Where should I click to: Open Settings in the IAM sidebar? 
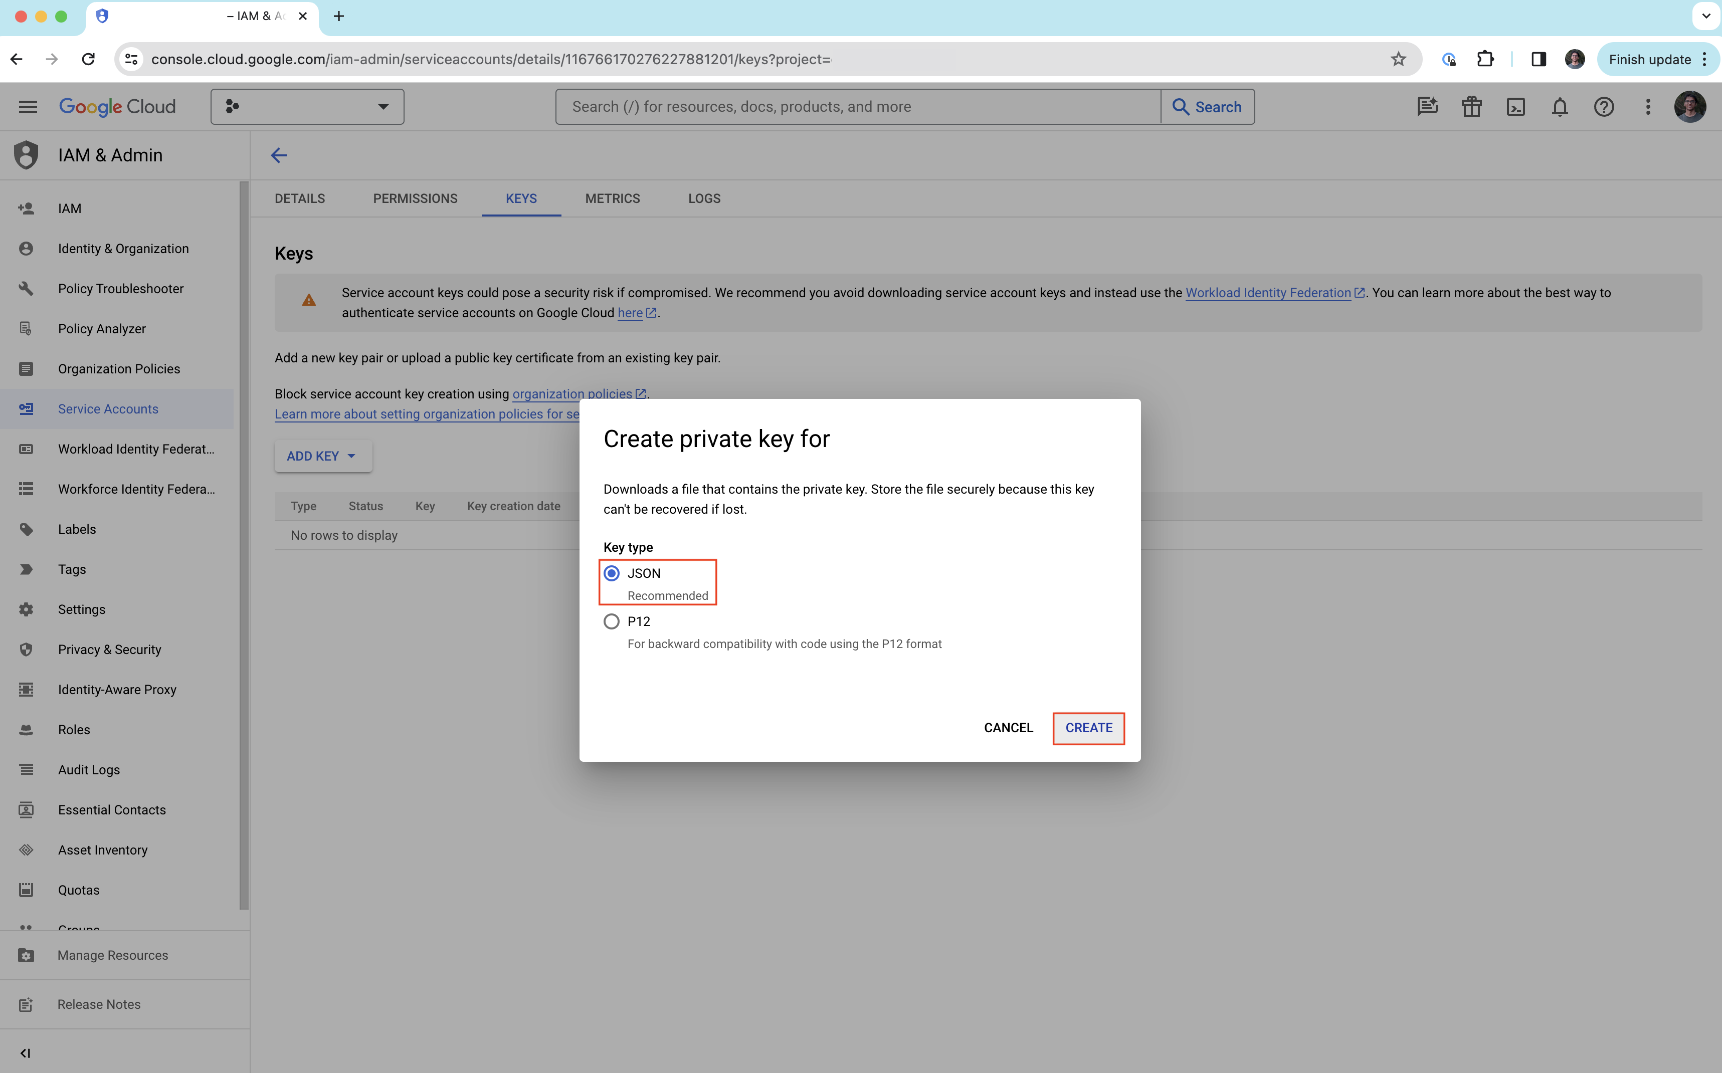point(117,609)
